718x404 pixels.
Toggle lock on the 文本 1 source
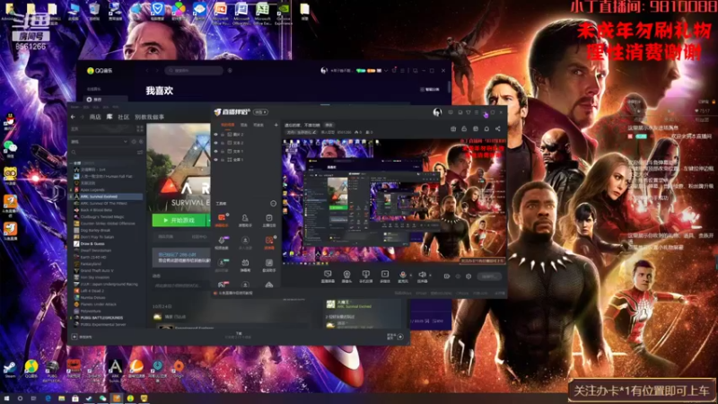(x=223, y=151)
